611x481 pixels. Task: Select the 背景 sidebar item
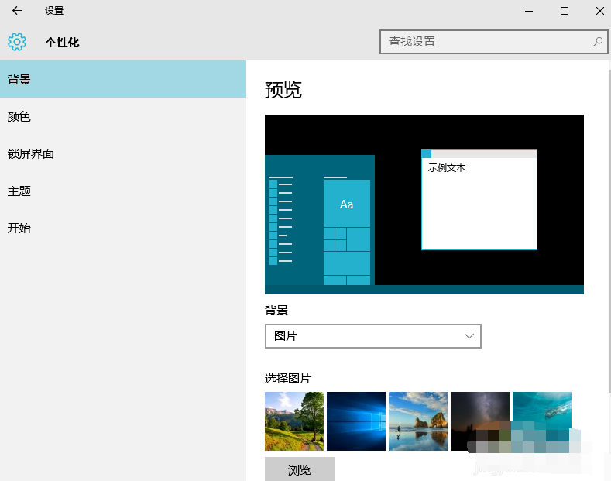[x=122, y=79]
